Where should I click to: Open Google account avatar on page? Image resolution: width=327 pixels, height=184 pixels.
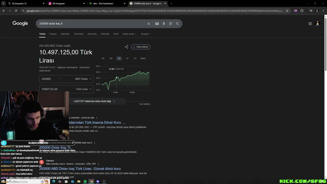coord(318,24)
